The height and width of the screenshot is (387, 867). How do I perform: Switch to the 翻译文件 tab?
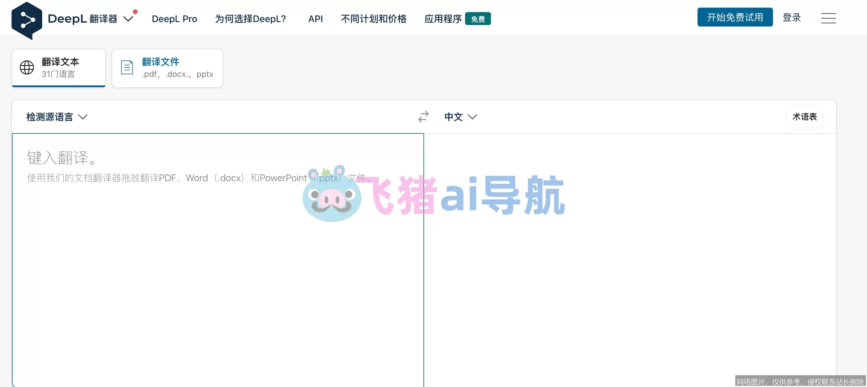coord(167,68)
